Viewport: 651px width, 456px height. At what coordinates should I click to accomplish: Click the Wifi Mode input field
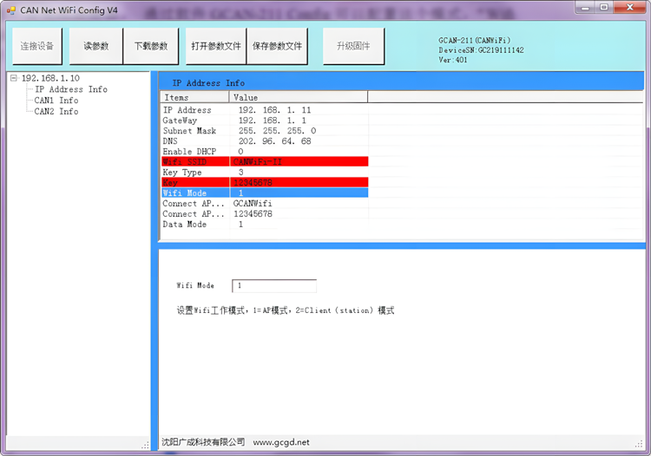273,286
